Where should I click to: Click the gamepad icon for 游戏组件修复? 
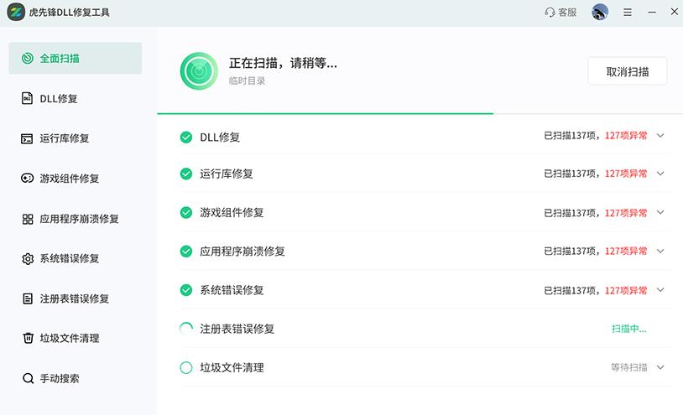point(27,179)
